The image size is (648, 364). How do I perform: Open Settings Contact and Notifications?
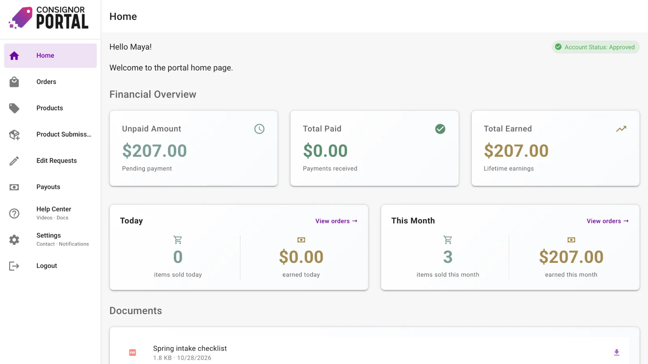pyautogui.click(x=50, y=239)
